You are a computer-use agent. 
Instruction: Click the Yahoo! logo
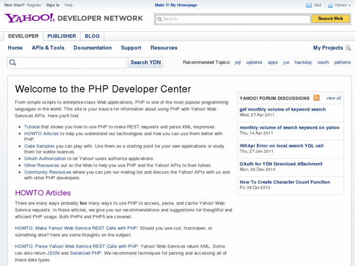tap(29, 18)
